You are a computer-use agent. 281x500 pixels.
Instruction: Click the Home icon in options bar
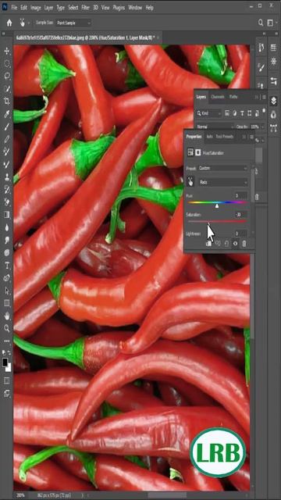coord(9,23)
